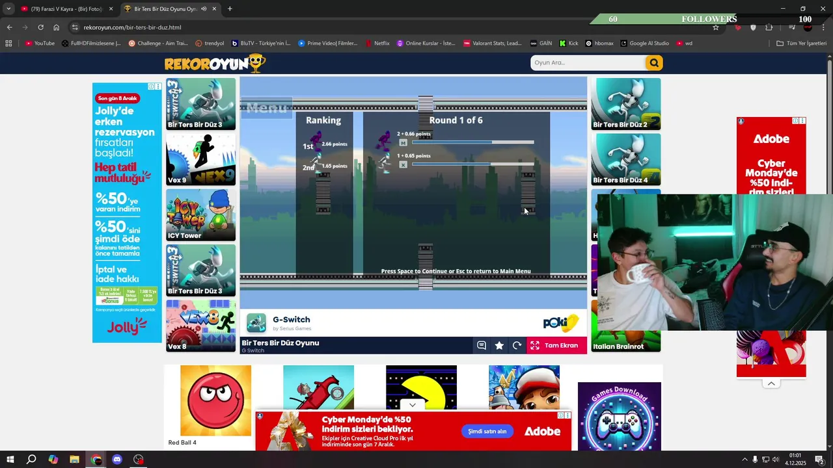Viewport: 833px width, 468px height.
Task: Go back in browser history
Action: pos(9,27)
